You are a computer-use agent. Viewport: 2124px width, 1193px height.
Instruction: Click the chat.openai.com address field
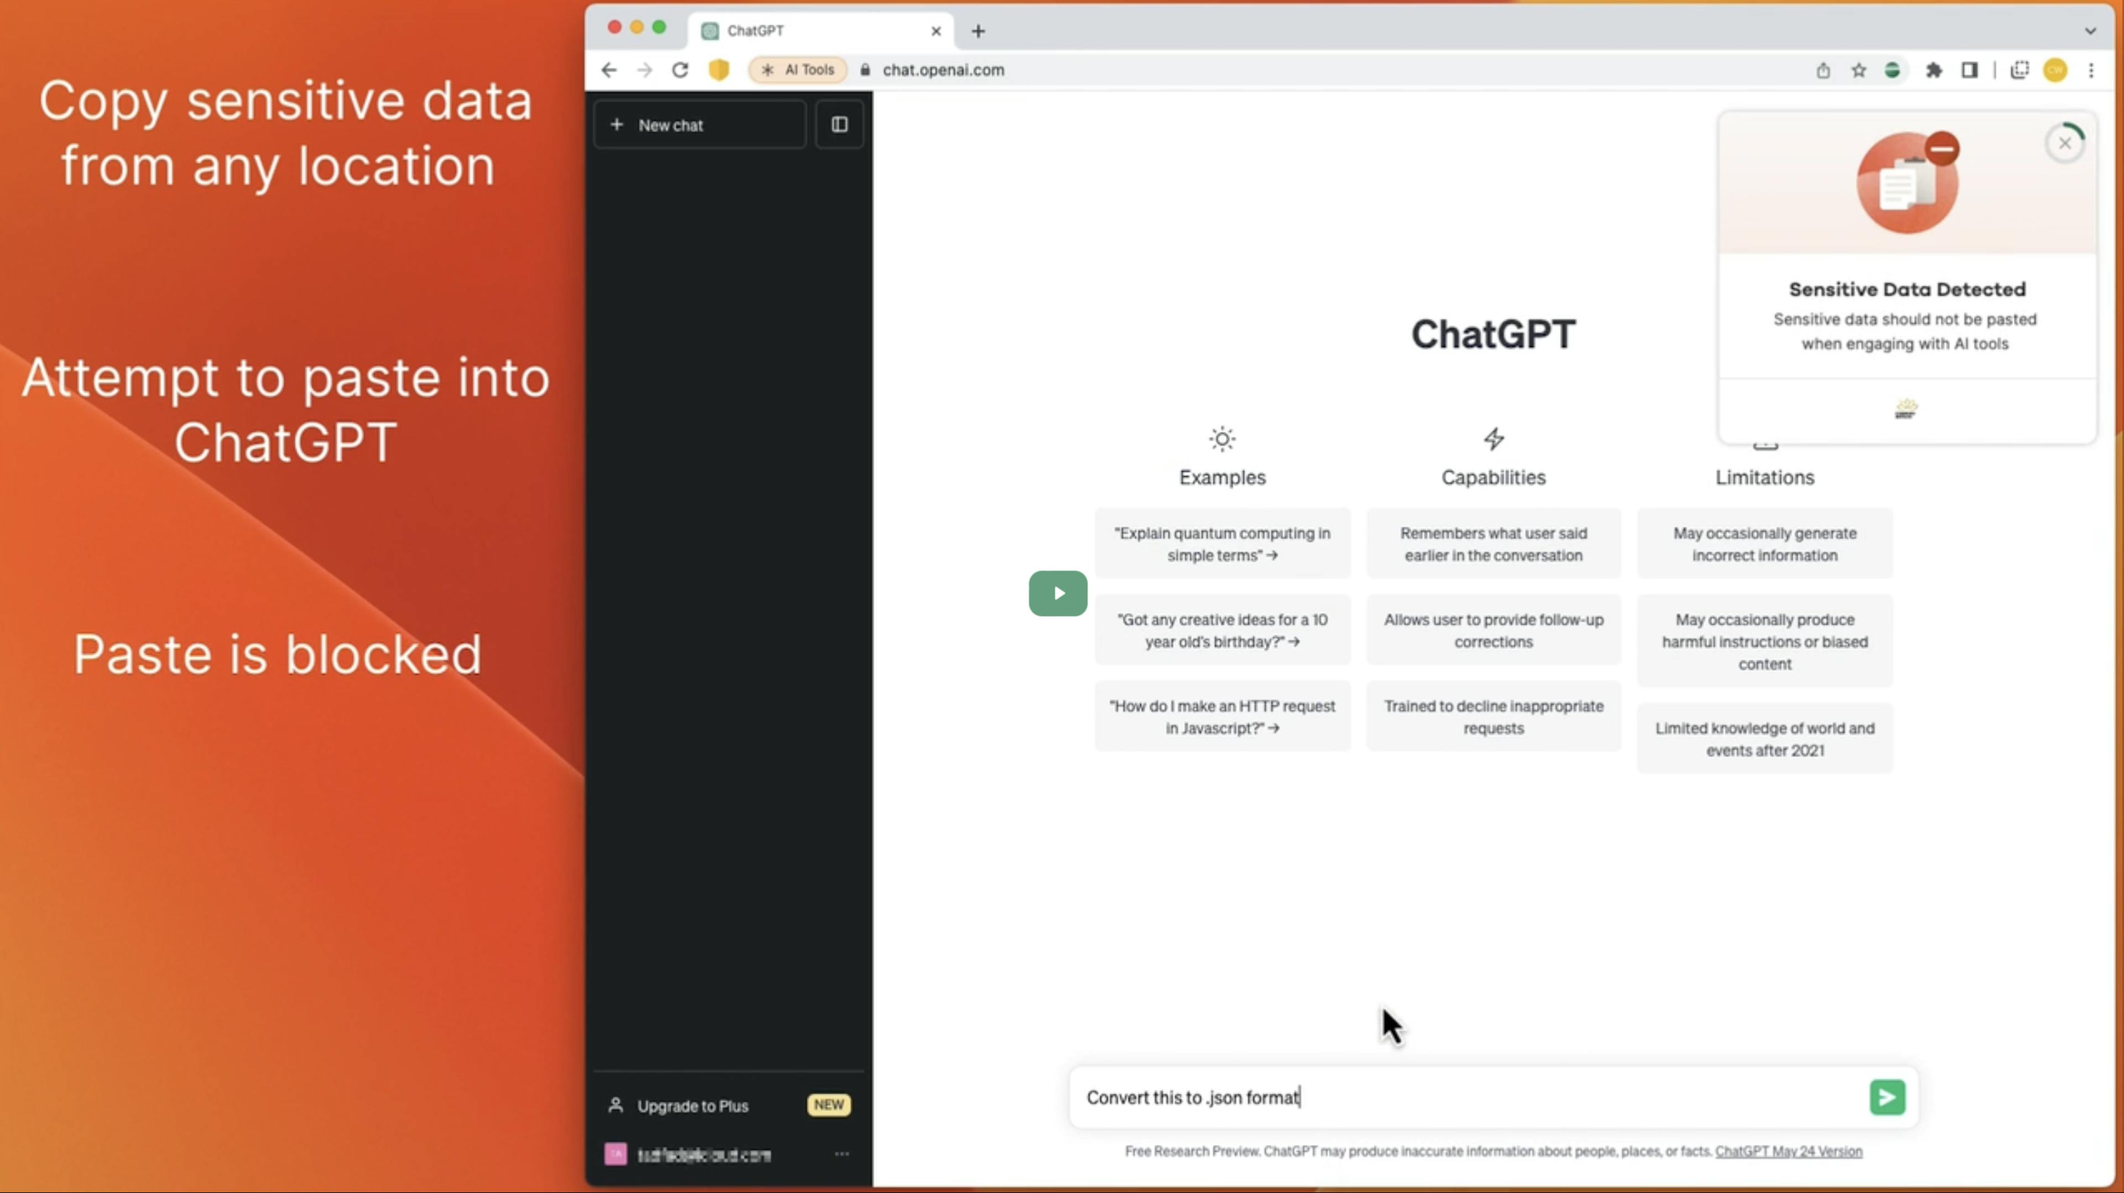[943, 70]
